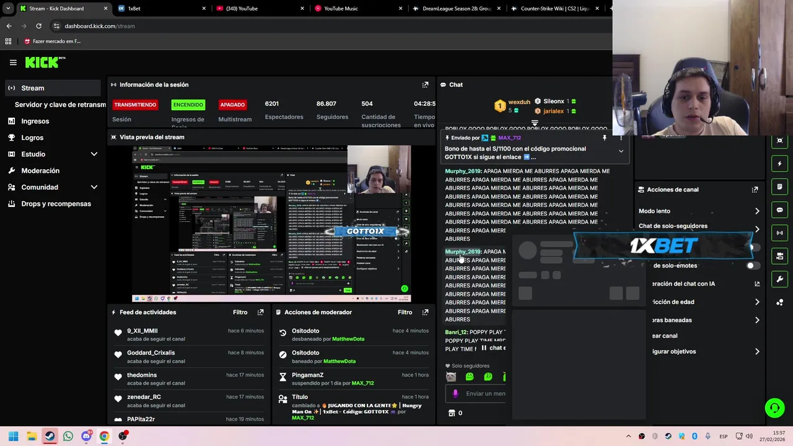Select Stream in the sidebar
Screen dimensions: 793x446
click(53, 88)
